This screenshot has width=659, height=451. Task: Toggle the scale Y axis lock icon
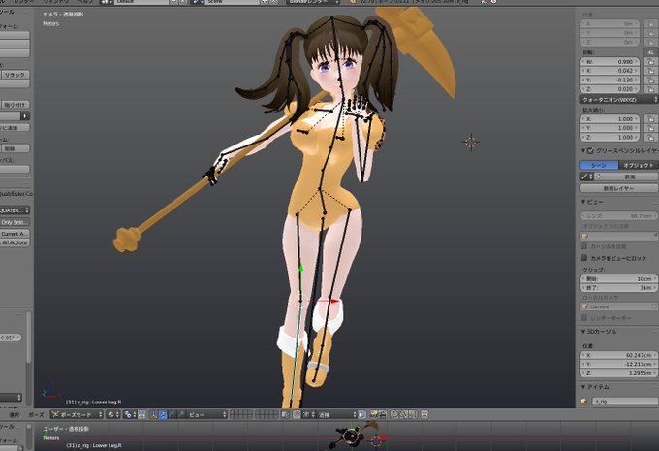(650, 128)
